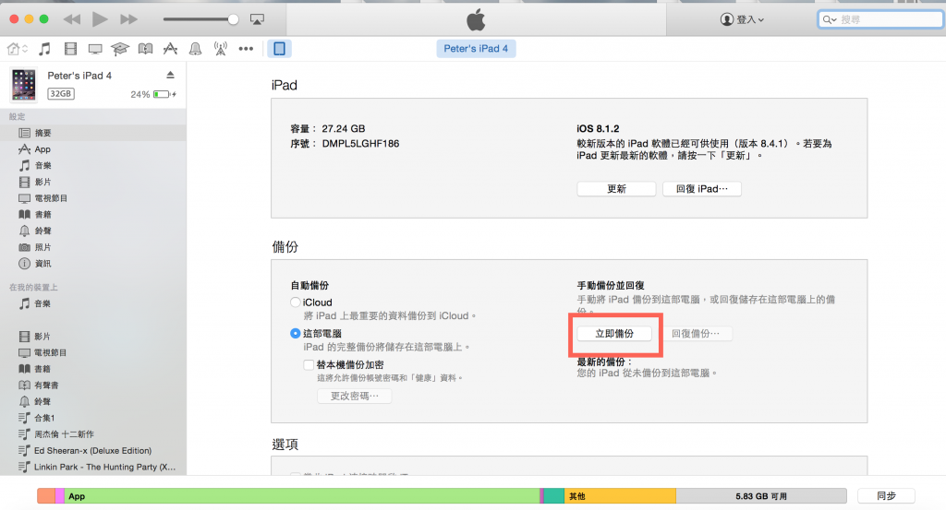Open the 登入 account dropdown
This screenshot has width=946, height=510.
[742, 19]
